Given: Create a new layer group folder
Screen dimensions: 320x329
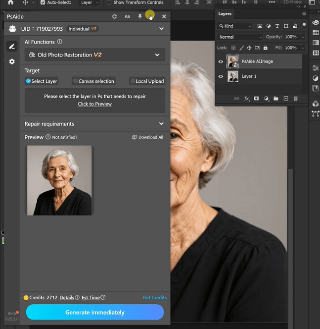Looking at the screenshot, I should [276, 99].
